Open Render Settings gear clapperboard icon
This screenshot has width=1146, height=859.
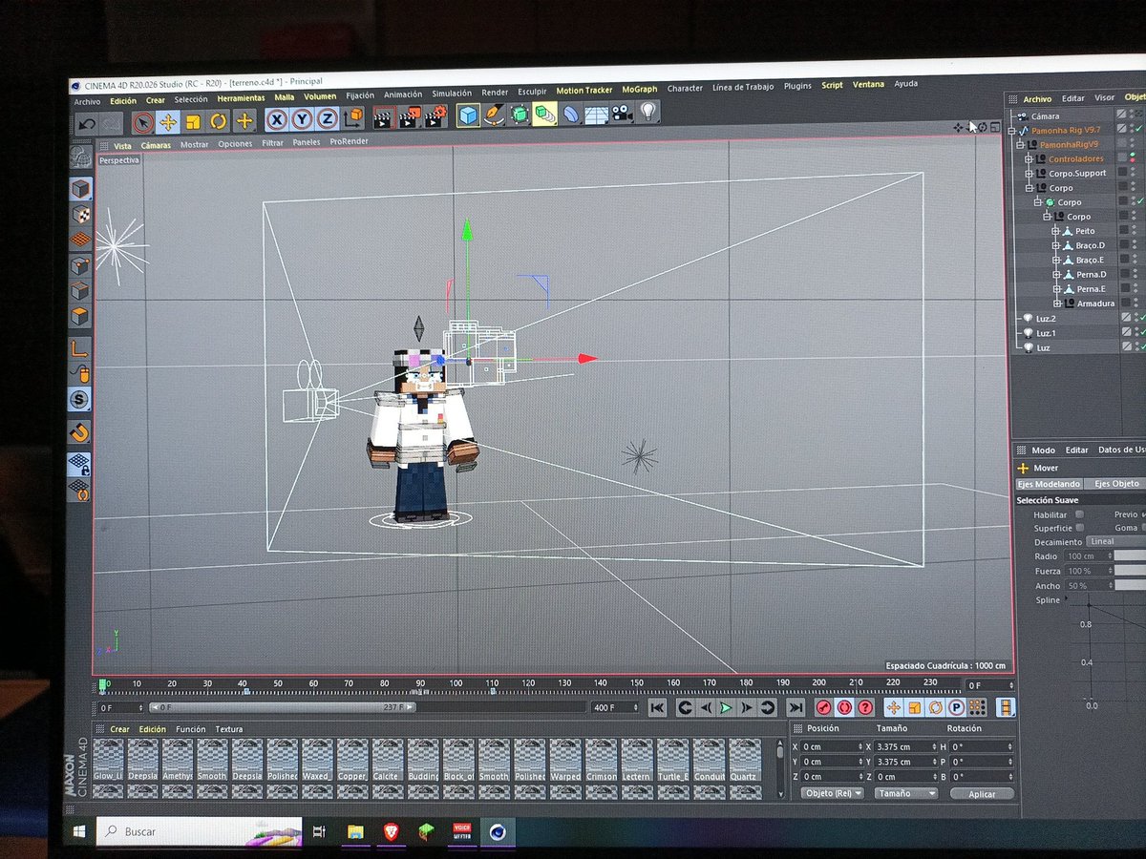pos(435,115)
